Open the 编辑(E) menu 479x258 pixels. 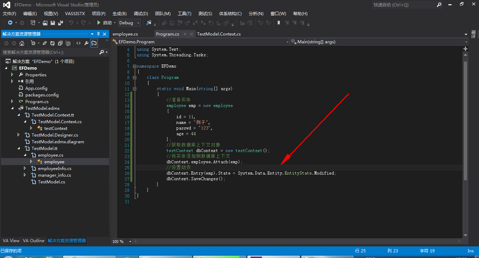tap(30, 13)
